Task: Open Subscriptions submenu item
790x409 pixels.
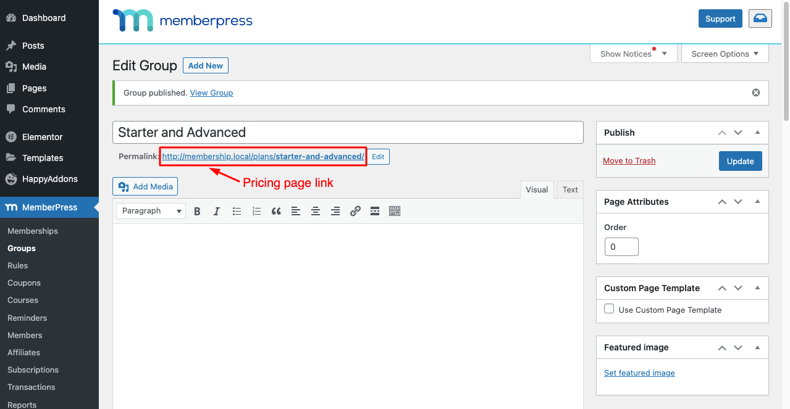Action: [x=33, y=370]
